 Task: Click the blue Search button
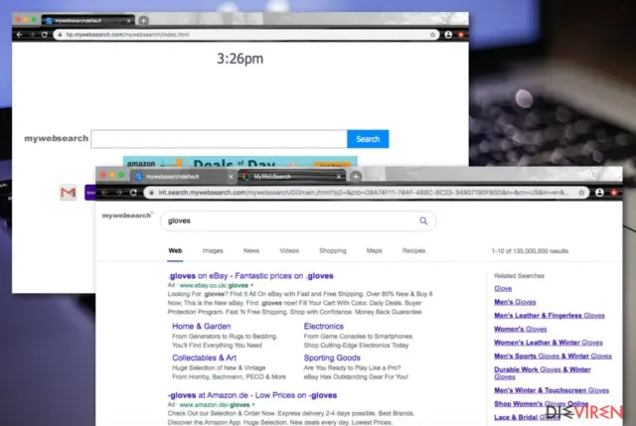coord(368,139)
